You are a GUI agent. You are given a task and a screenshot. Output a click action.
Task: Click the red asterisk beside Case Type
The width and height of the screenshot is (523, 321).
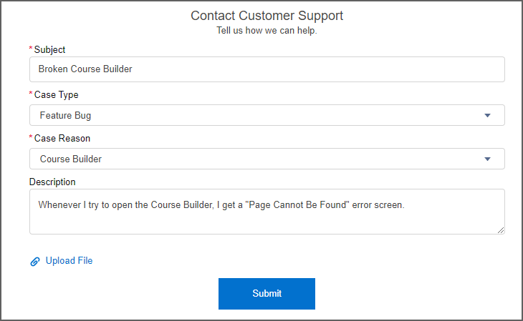(31, 94)
